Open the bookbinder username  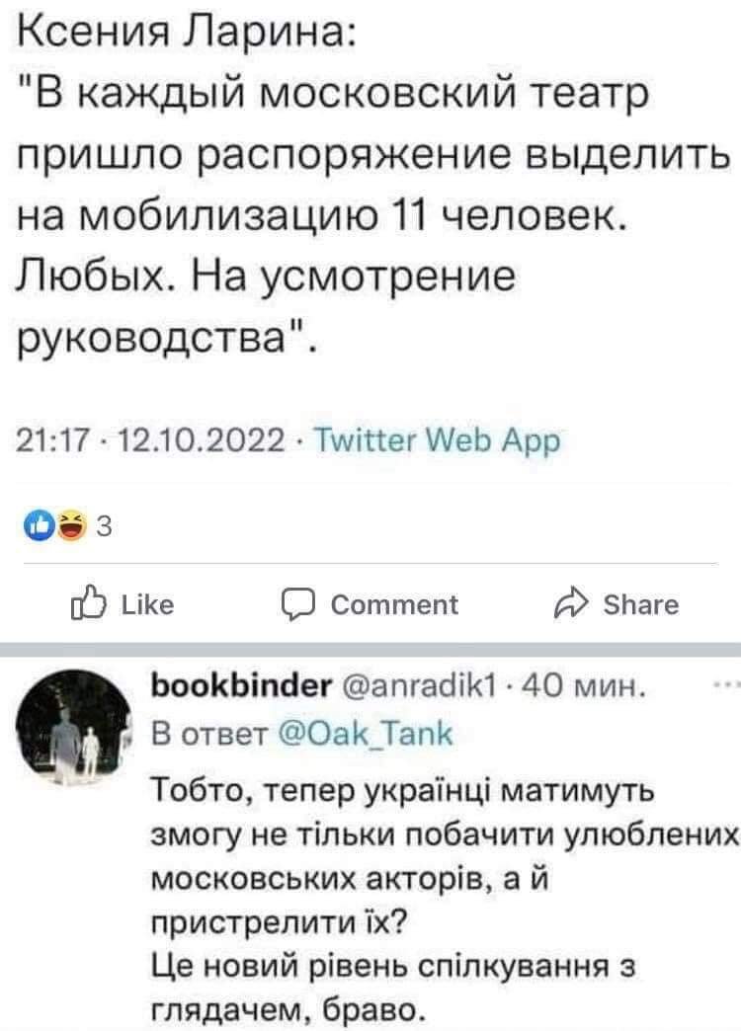(x=241, y=685)
